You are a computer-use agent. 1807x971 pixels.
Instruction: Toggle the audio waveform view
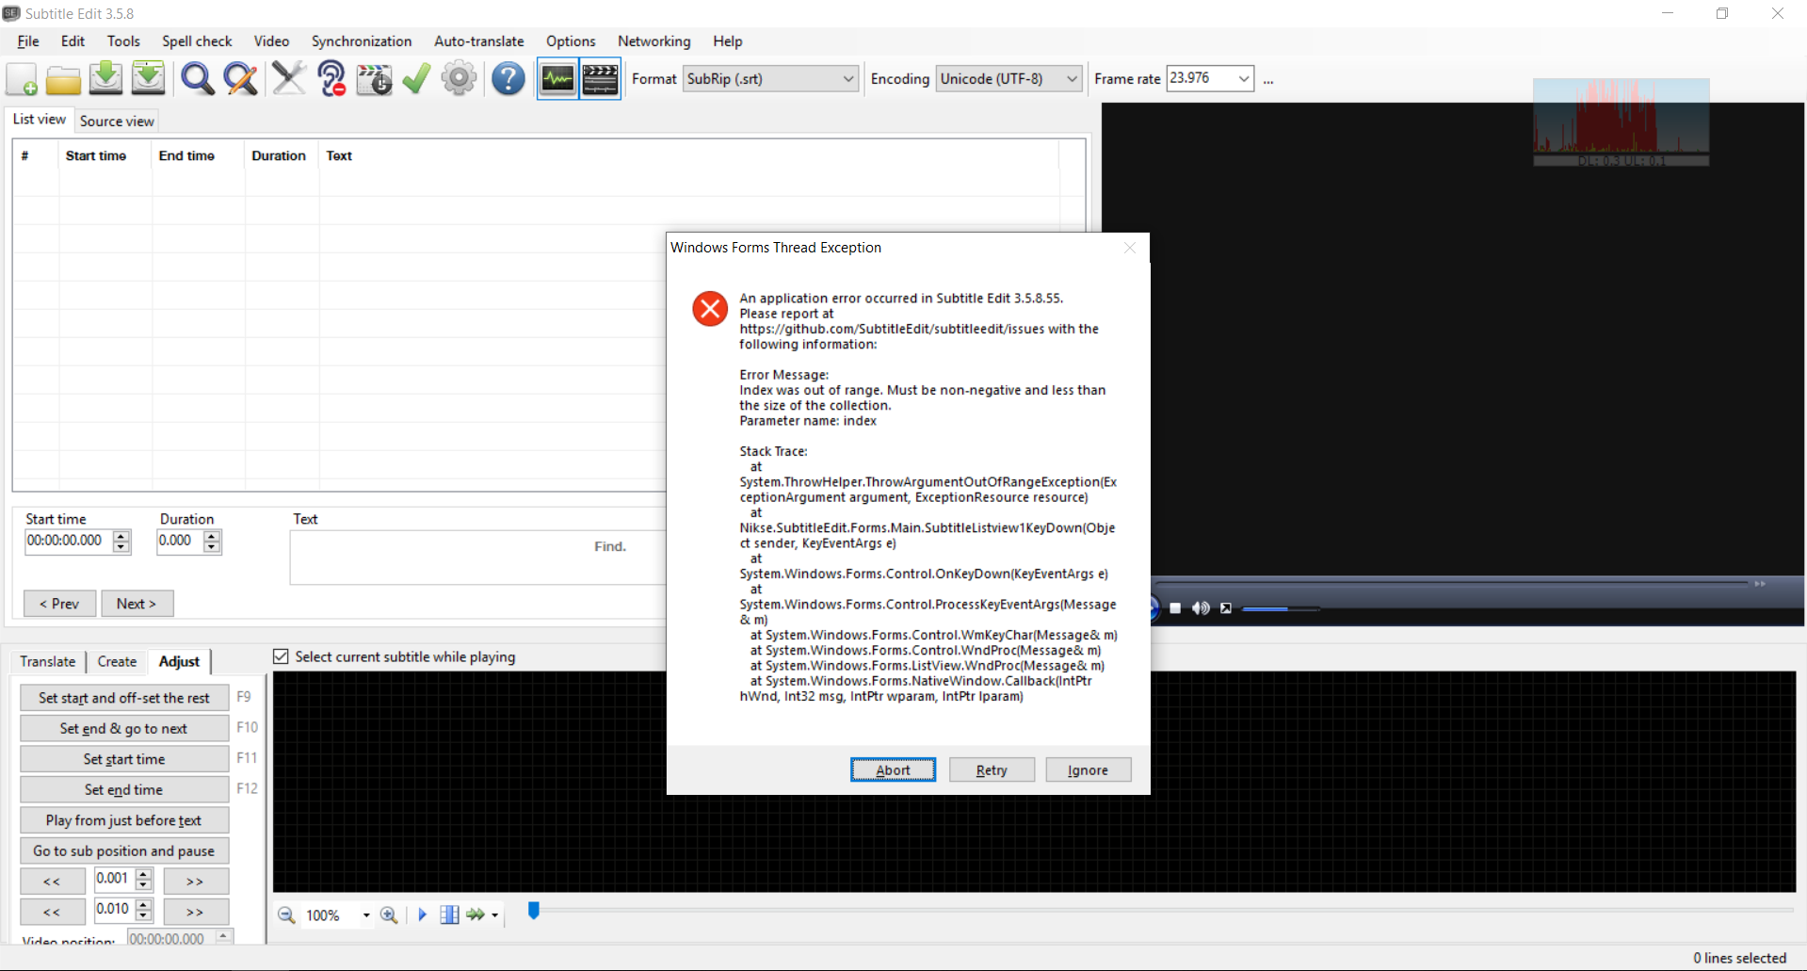click(x=557, y=78)
